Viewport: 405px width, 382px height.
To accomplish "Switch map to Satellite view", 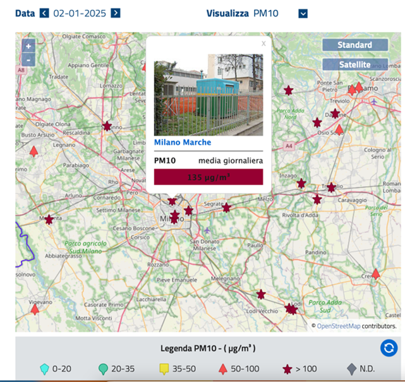I will coord(355,64).
